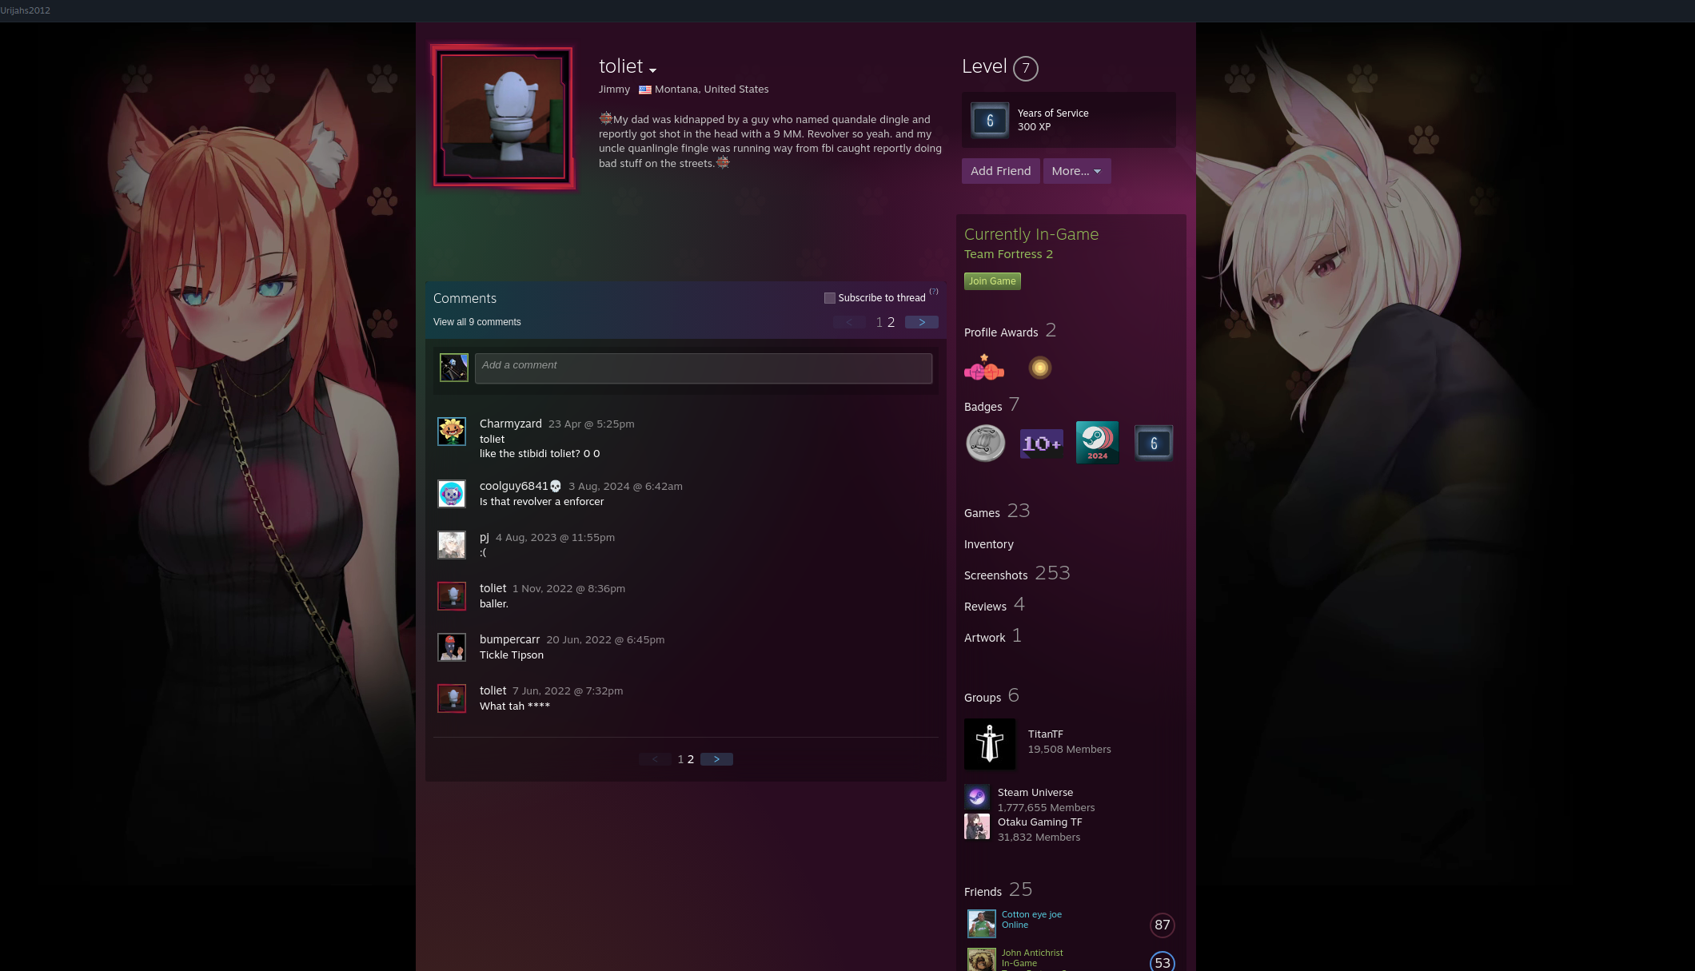Click Urijahs2012 in the top bar
1695x971 pixels.
[26, 10]
